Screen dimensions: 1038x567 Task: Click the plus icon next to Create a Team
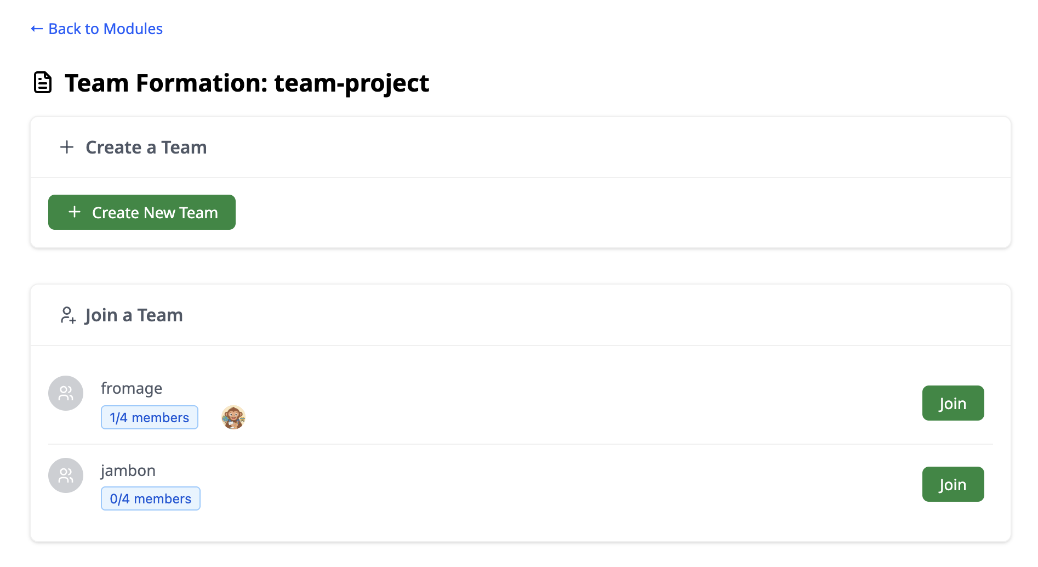(67, 147)
